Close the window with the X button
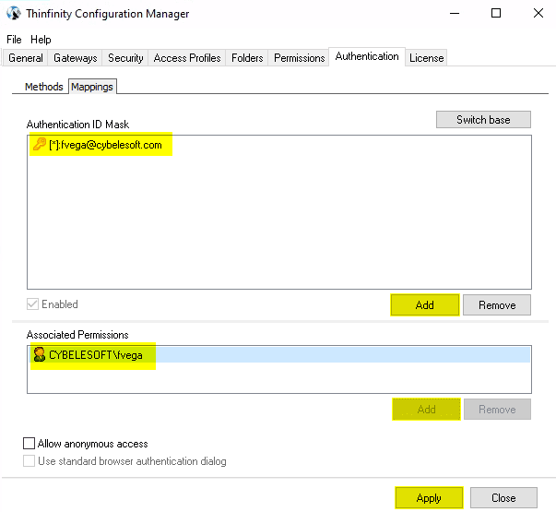This screenshot has height=512, width=556. 538,14
